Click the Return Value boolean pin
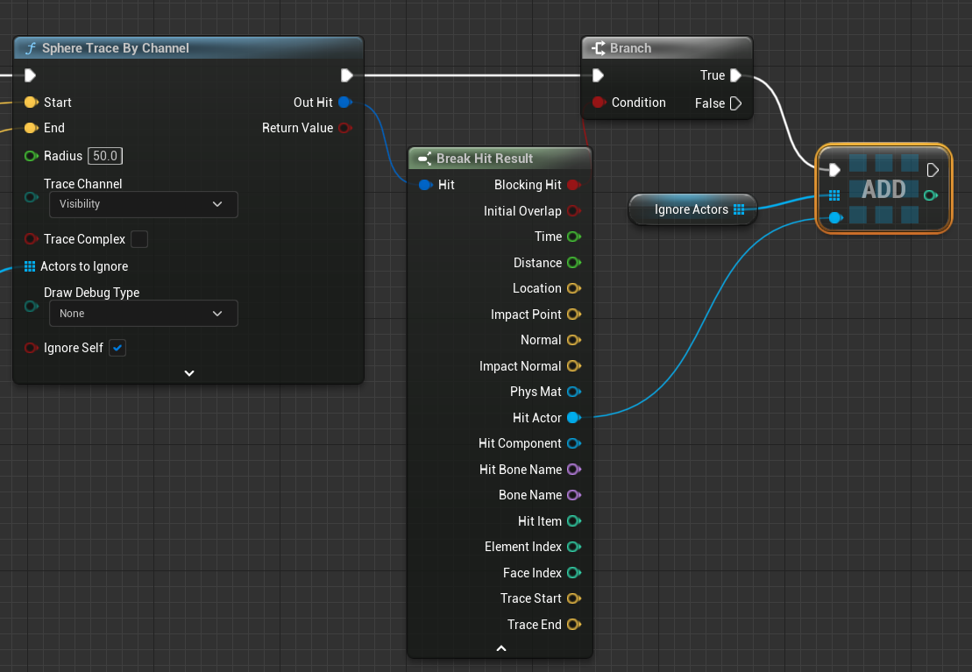Screen dimensions: 972x672 point(344,128)
